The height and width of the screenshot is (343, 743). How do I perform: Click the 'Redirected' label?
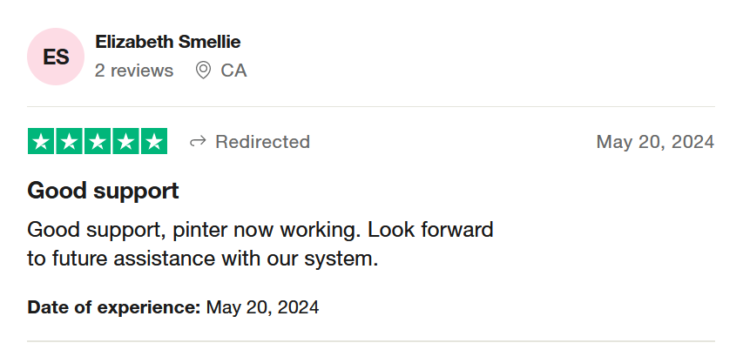point(262,142)
